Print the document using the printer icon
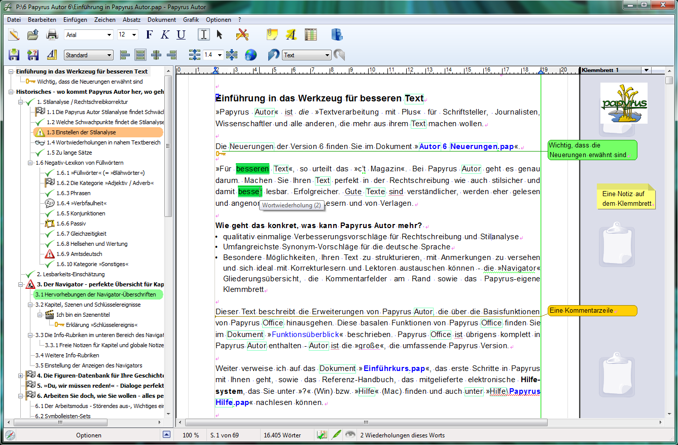Screen dimensions: 678x445 tap(52, 34)
